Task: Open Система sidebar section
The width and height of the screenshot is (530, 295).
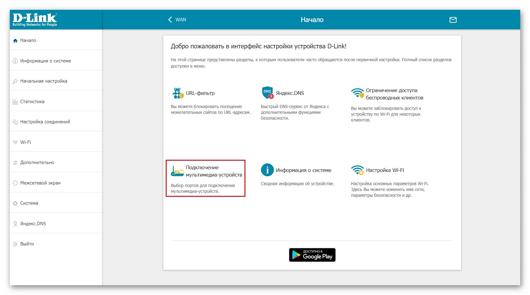Action: 56,203
